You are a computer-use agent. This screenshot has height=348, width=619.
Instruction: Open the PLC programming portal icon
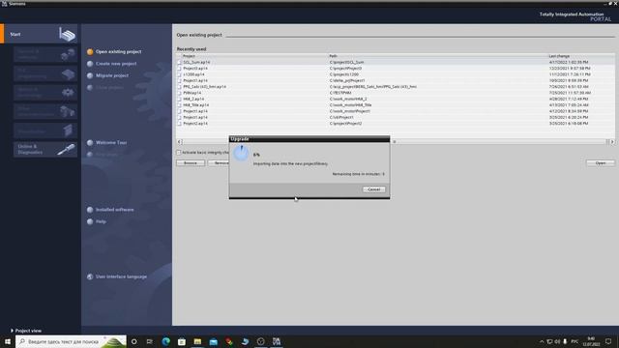68,73
